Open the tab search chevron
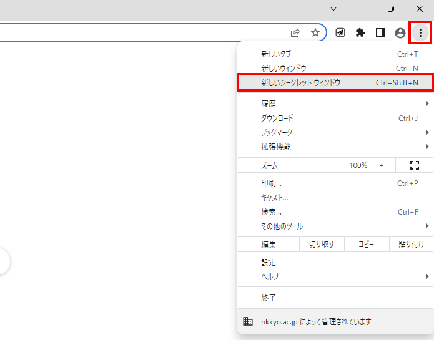Screen dimensions: 434x340 pos(333,9)
